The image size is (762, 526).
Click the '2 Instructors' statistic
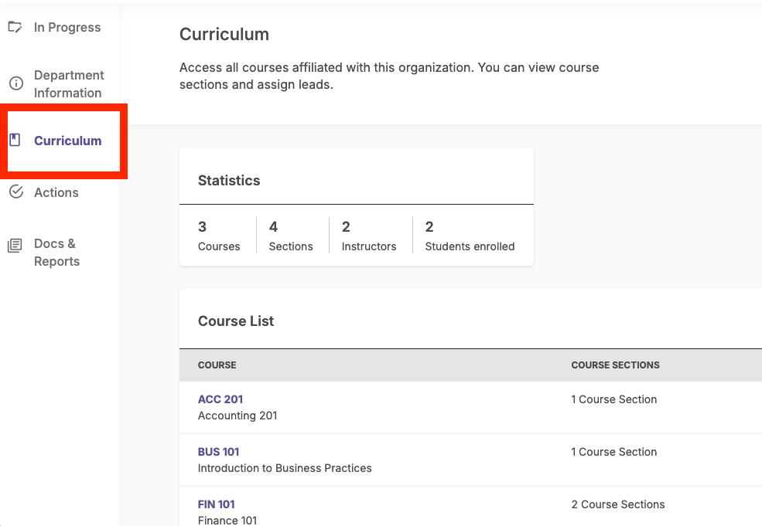(x=369, y=236)
